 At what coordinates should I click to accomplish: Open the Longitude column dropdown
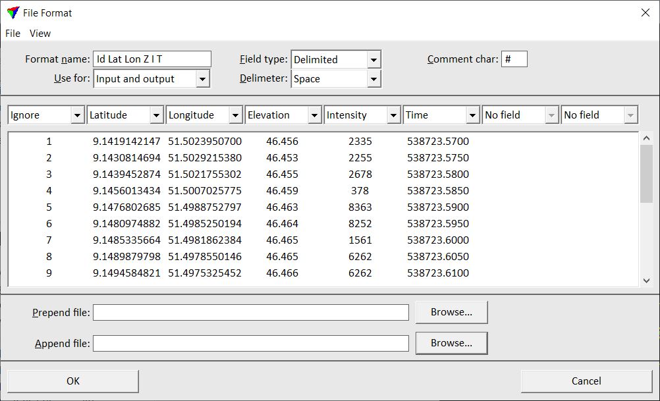236,114
